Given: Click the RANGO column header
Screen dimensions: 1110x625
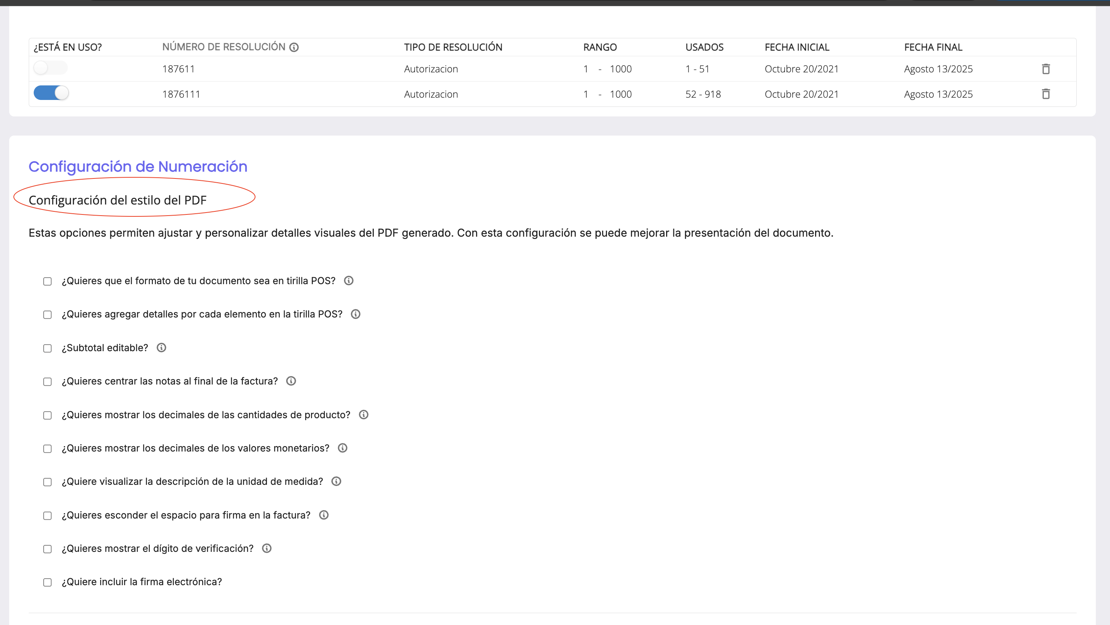Looking at the screenshot, I should 600,47.
